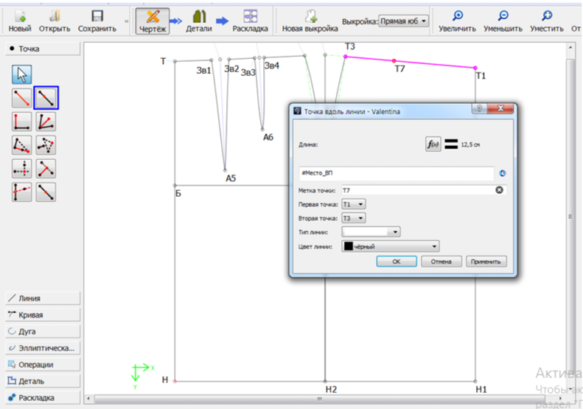The height and width of the screenshot is (409, 583).
Task: Switch to Раскладка layout mode
Action: point(251,21)
